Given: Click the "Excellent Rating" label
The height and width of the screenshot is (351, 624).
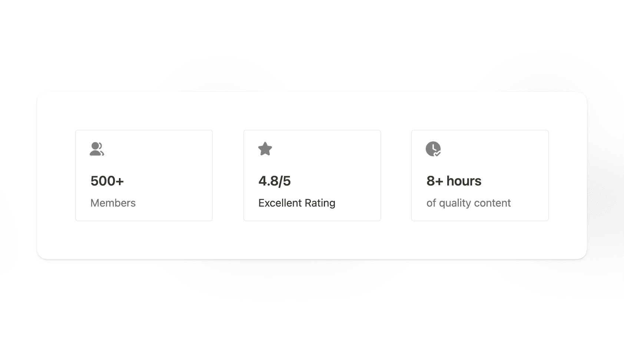Looking at the screenshot, I should click(297, 203).
